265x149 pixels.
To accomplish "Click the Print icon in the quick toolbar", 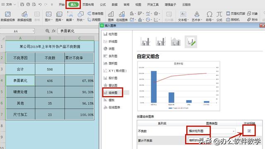I will pos(28,5).
